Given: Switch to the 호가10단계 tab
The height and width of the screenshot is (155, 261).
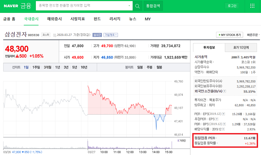Looking at the screenshot, I should (x=241, y=47).
